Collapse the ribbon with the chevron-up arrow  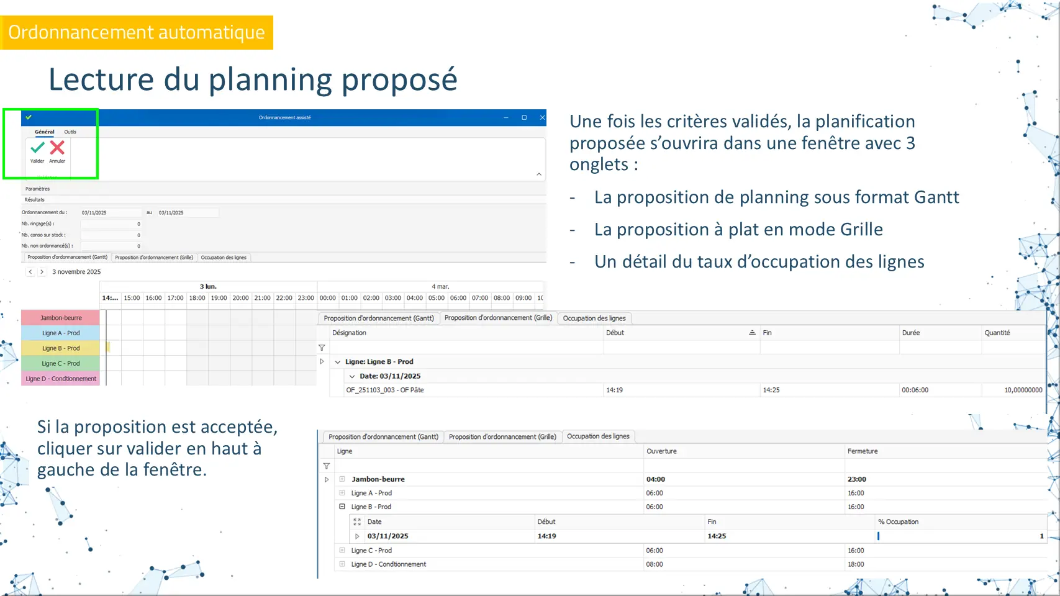coord(538,174)
